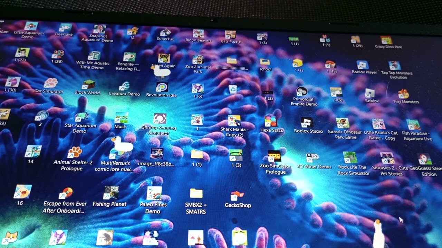
Task: Launch Fish Paradise - Aquarium Live
Action: (x=413, y=125)
